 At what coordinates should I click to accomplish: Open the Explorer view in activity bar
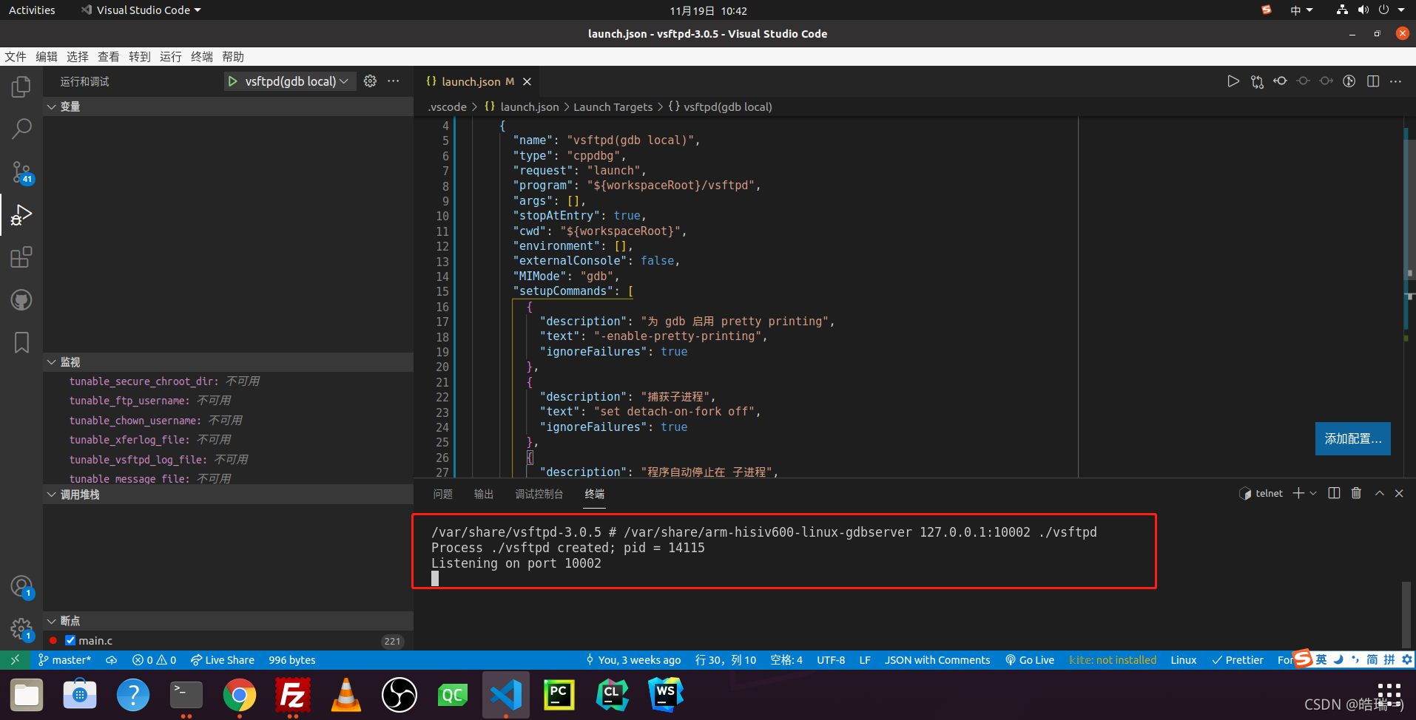click(21, 86)
